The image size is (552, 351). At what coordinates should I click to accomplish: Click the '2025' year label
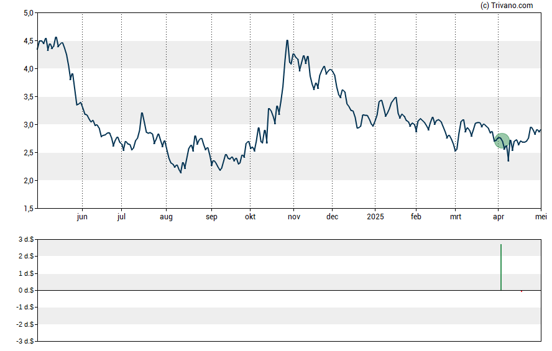click(375, 217)
